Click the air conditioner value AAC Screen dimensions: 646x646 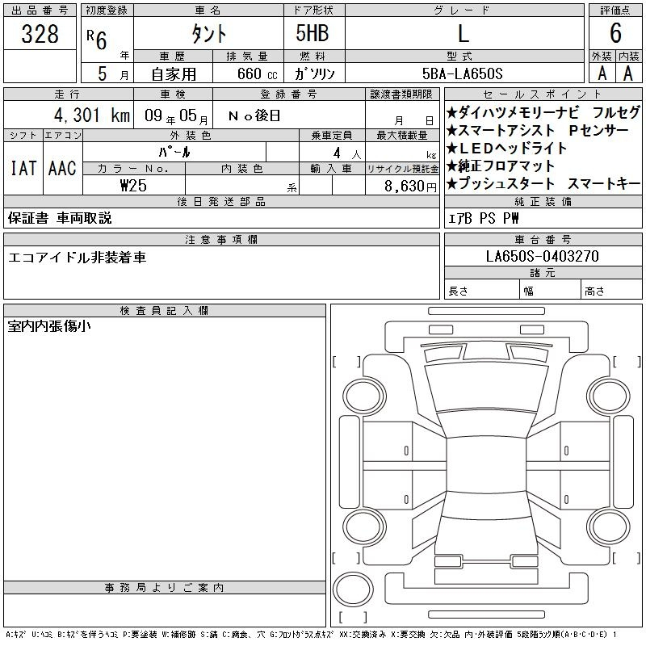[x=63, y=168]
